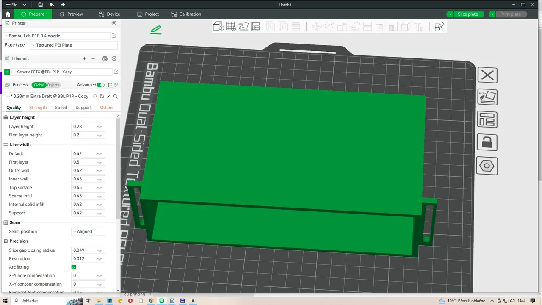Open the Plate type dropdown

point(74,45)
